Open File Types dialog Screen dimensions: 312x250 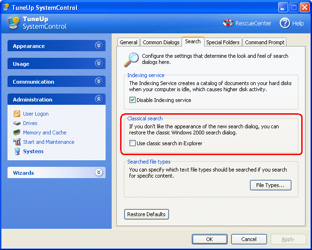(x=270, y=185)
